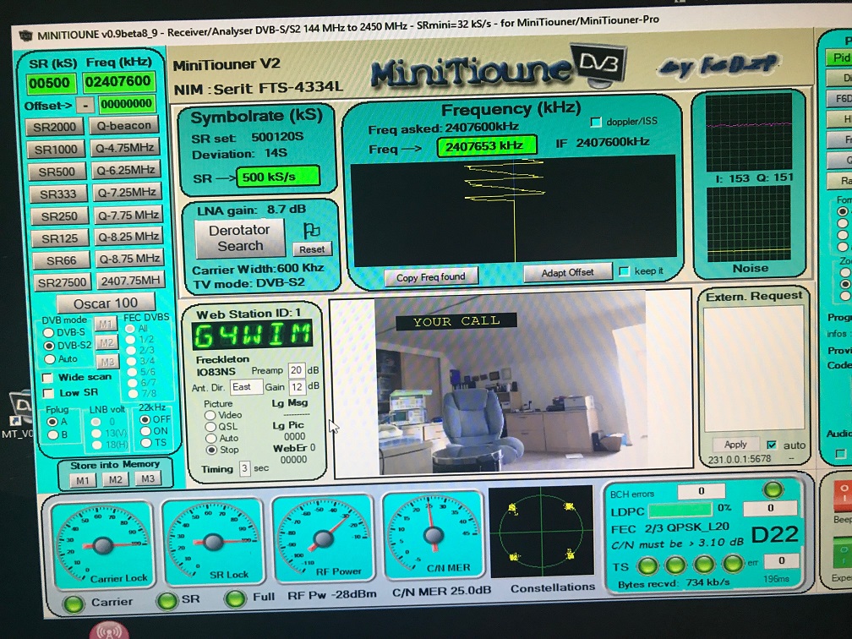Click the Q-6.25MHz preset
The width and height of the screenshot is (852, 639).
[126, 170]
